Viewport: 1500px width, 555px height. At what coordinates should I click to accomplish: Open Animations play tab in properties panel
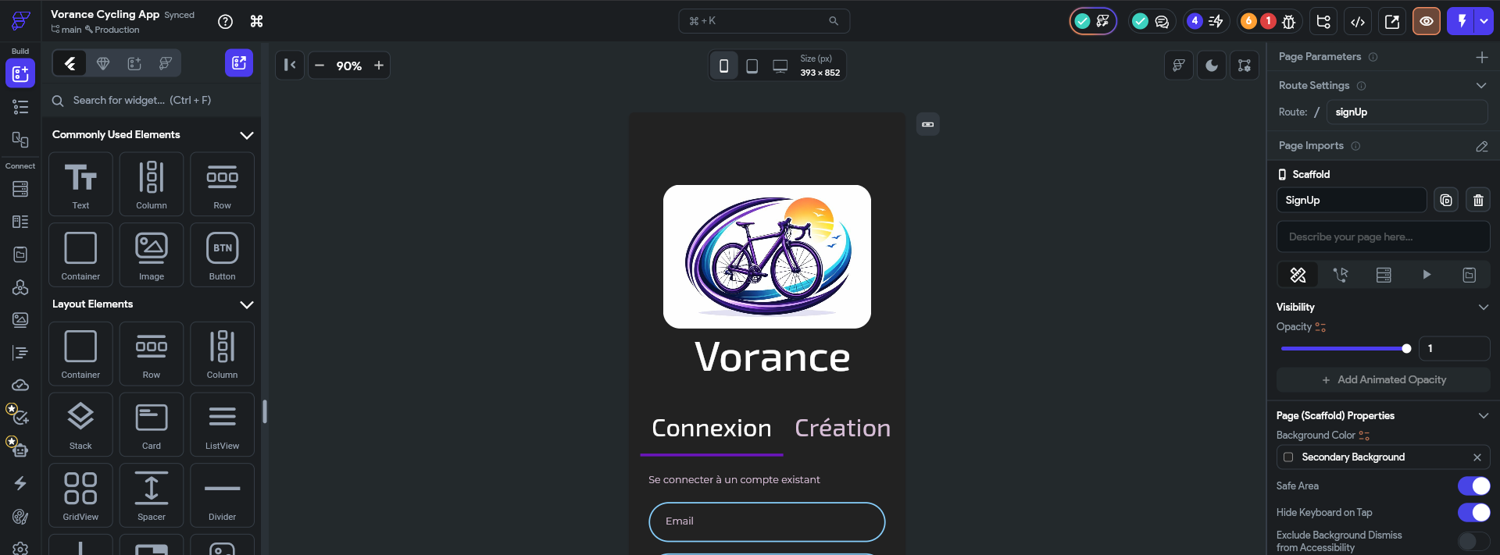coord(1427,275)
